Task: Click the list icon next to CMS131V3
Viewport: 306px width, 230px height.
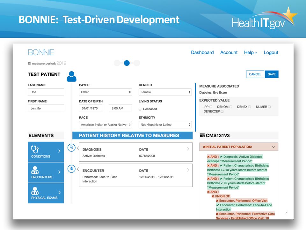Action: pyautogui.click(x=202, y=135)
